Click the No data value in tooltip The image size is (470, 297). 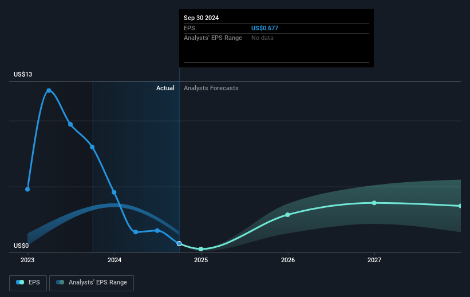tap(262, 38)
